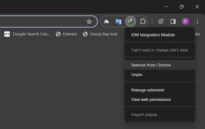Click the IDM Integration Module extension icon
Screen dimensions: 205x129
tap(131, 21)
